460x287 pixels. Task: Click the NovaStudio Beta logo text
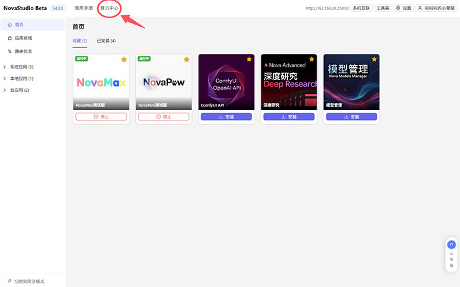[x=25, y=8]
